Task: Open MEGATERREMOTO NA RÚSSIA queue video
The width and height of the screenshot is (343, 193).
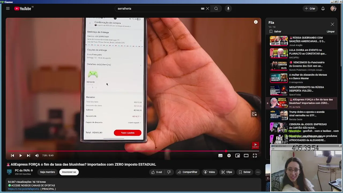Action: (302, 90)
